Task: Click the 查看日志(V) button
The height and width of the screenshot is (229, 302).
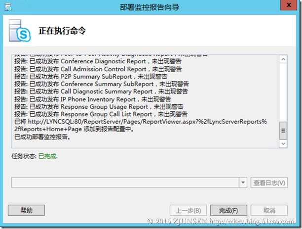Action: click(269, 183)
